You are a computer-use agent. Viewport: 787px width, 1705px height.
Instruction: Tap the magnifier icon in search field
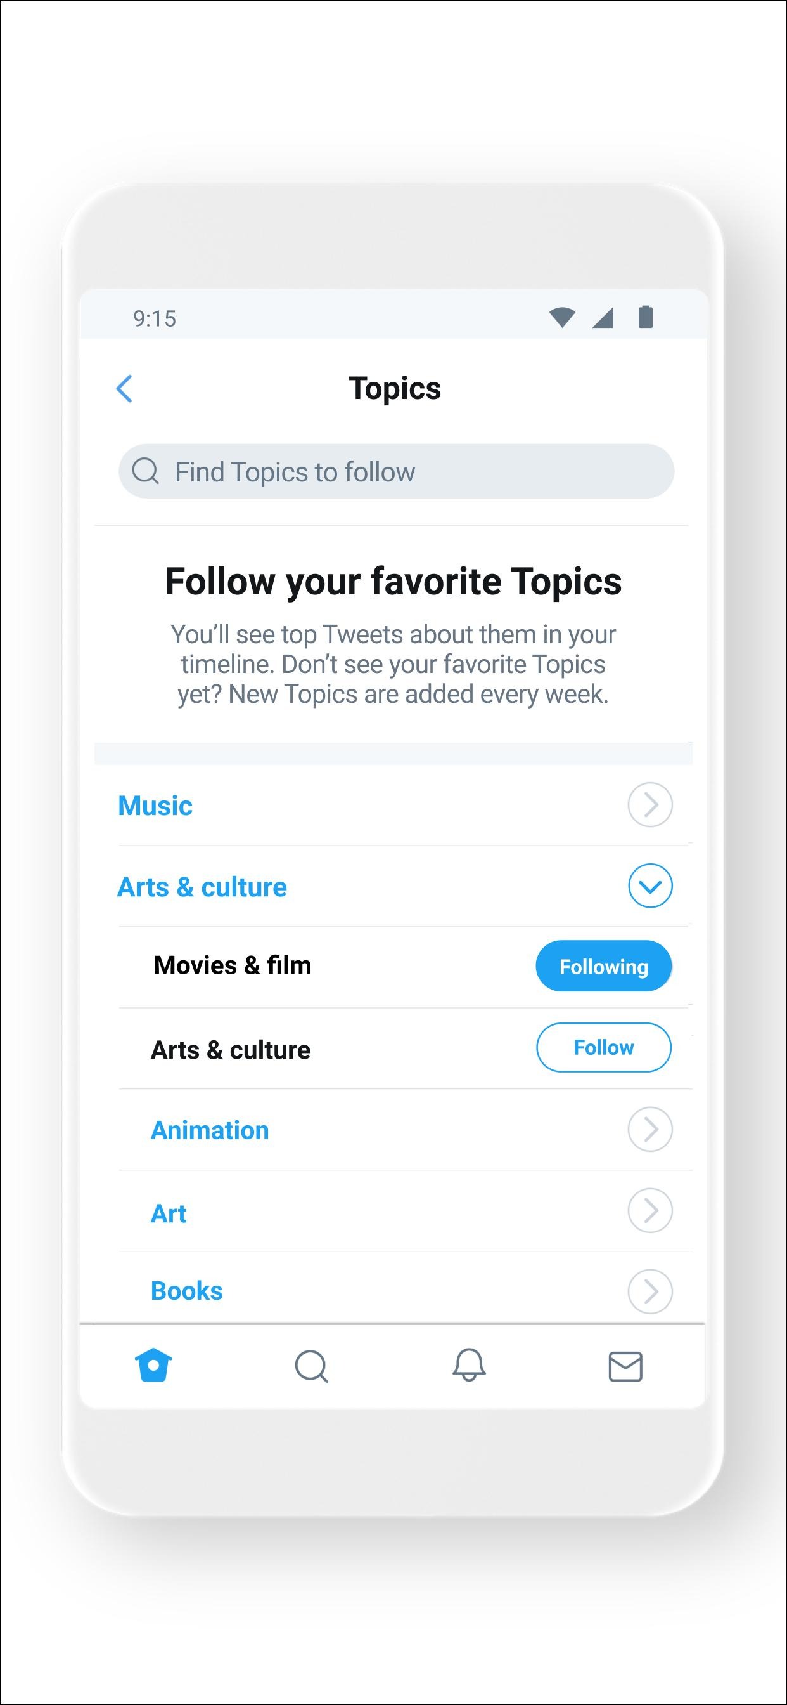tap(146, 471)
